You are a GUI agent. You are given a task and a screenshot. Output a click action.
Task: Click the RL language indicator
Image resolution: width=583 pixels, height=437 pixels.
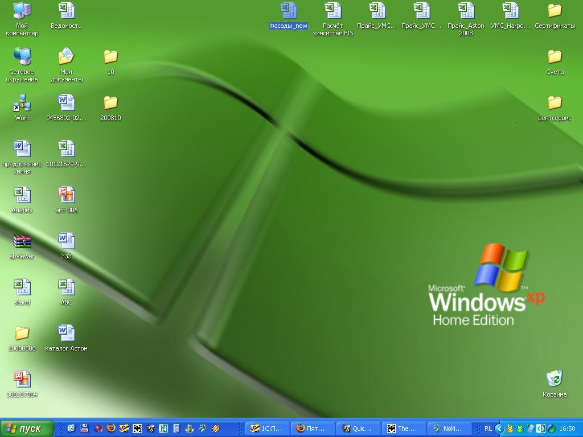point(488,428)
